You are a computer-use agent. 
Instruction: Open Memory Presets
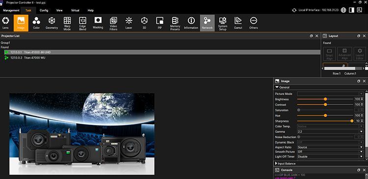[175, 23]
